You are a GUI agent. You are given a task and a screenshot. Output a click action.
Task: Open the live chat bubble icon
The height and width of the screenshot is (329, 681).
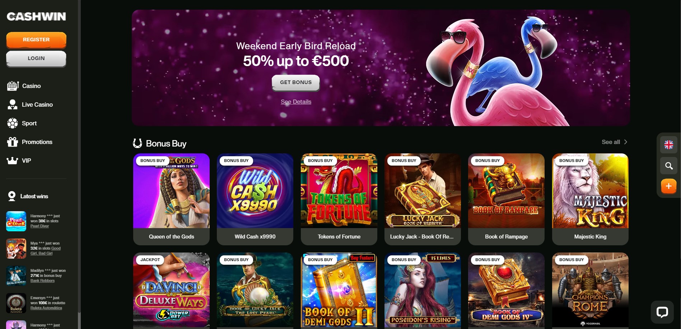point(662,312)
